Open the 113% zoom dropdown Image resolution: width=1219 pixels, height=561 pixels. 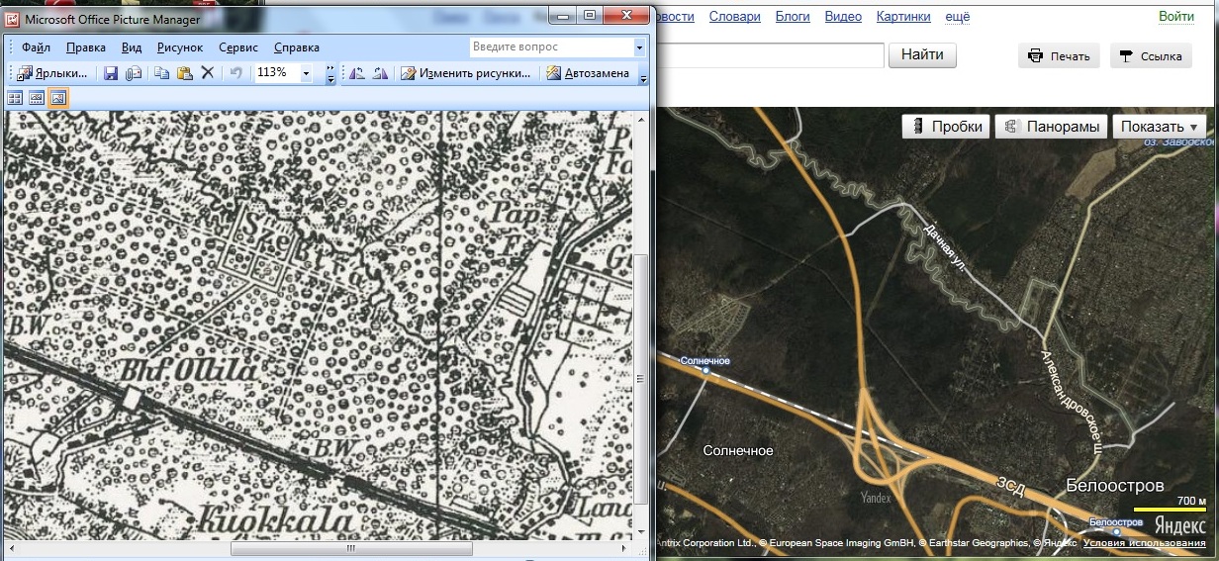click(x=306, y=73)
